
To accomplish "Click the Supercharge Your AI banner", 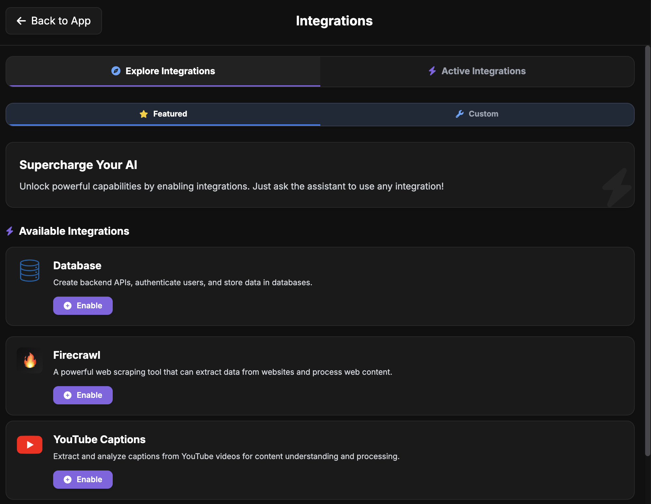I will point(320,175).
